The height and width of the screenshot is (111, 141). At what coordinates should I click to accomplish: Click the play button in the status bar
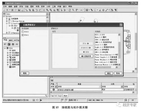tap(41, 100)
